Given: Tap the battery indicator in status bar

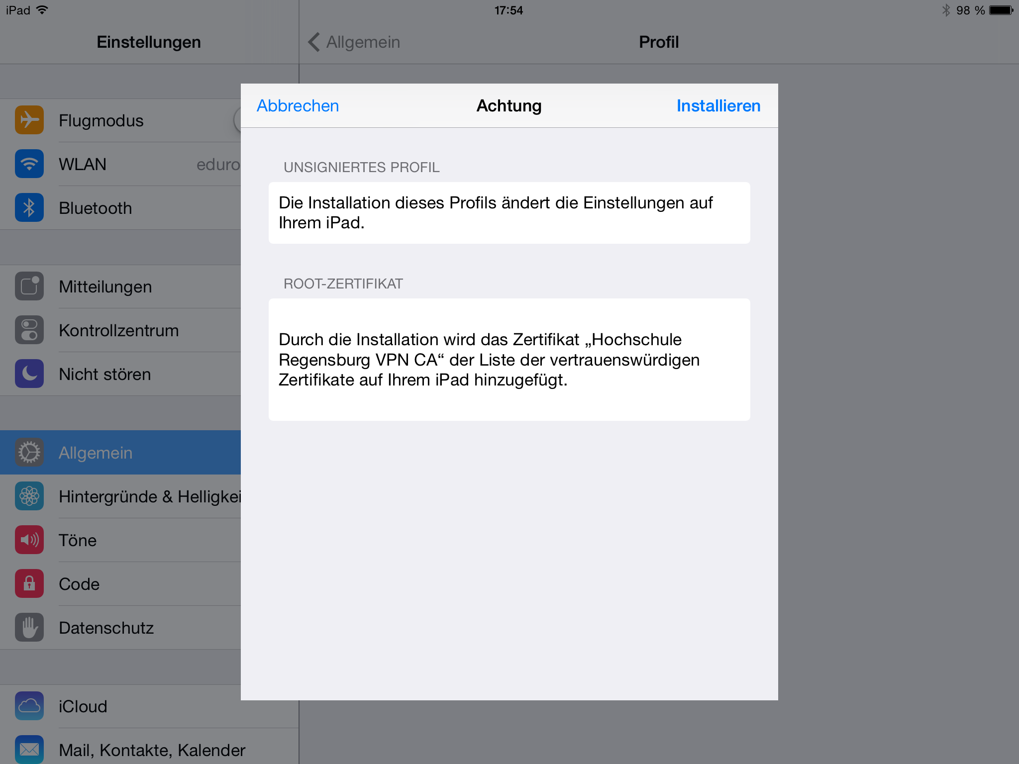Looking at the screenshot, I should click(1001, 10).
